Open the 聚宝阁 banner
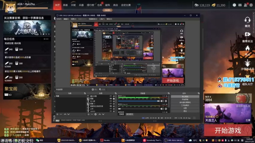The image size is (255, 143). click(x=27, y=92)
